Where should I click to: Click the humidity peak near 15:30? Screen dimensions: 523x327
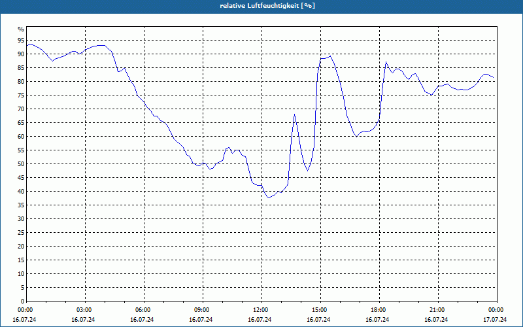pyautogui.click(x=330, y=56)
